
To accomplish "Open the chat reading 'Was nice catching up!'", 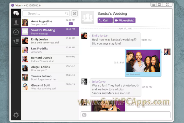I will pyautogui.click(x=50, y=87).
